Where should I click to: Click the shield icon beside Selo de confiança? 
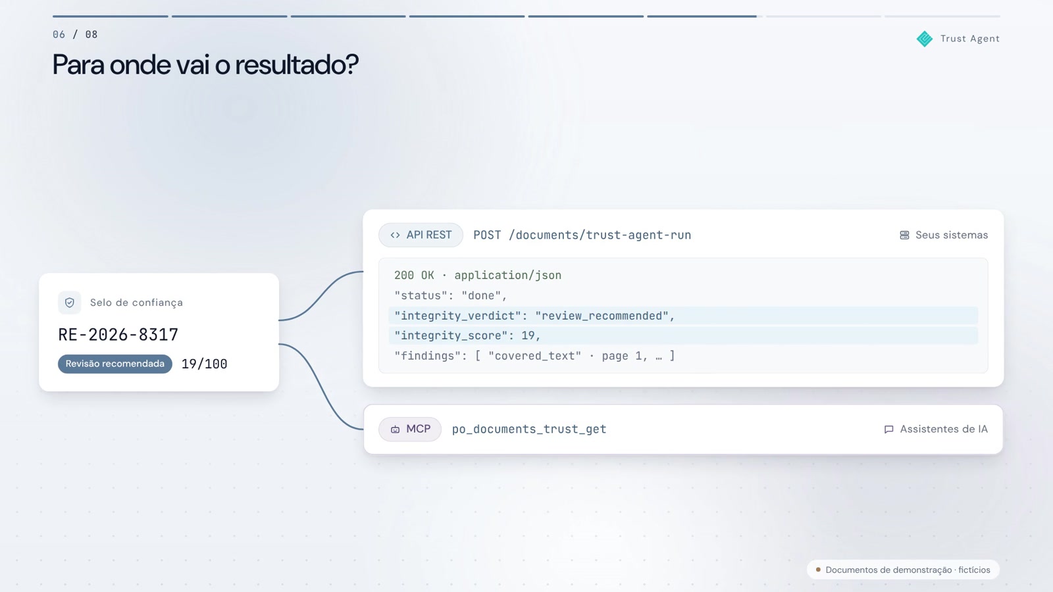pos(70,303)
